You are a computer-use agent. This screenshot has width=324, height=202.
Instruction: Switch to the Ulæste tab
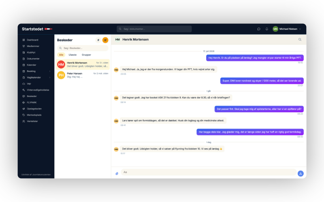72,55
